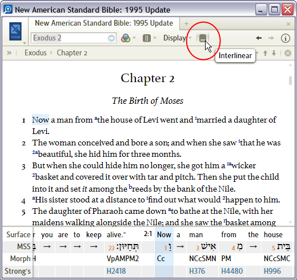Viewport: 297px width, 280px height.
Task: Click the Strong's row label
Action: click(x=18, y=271)
